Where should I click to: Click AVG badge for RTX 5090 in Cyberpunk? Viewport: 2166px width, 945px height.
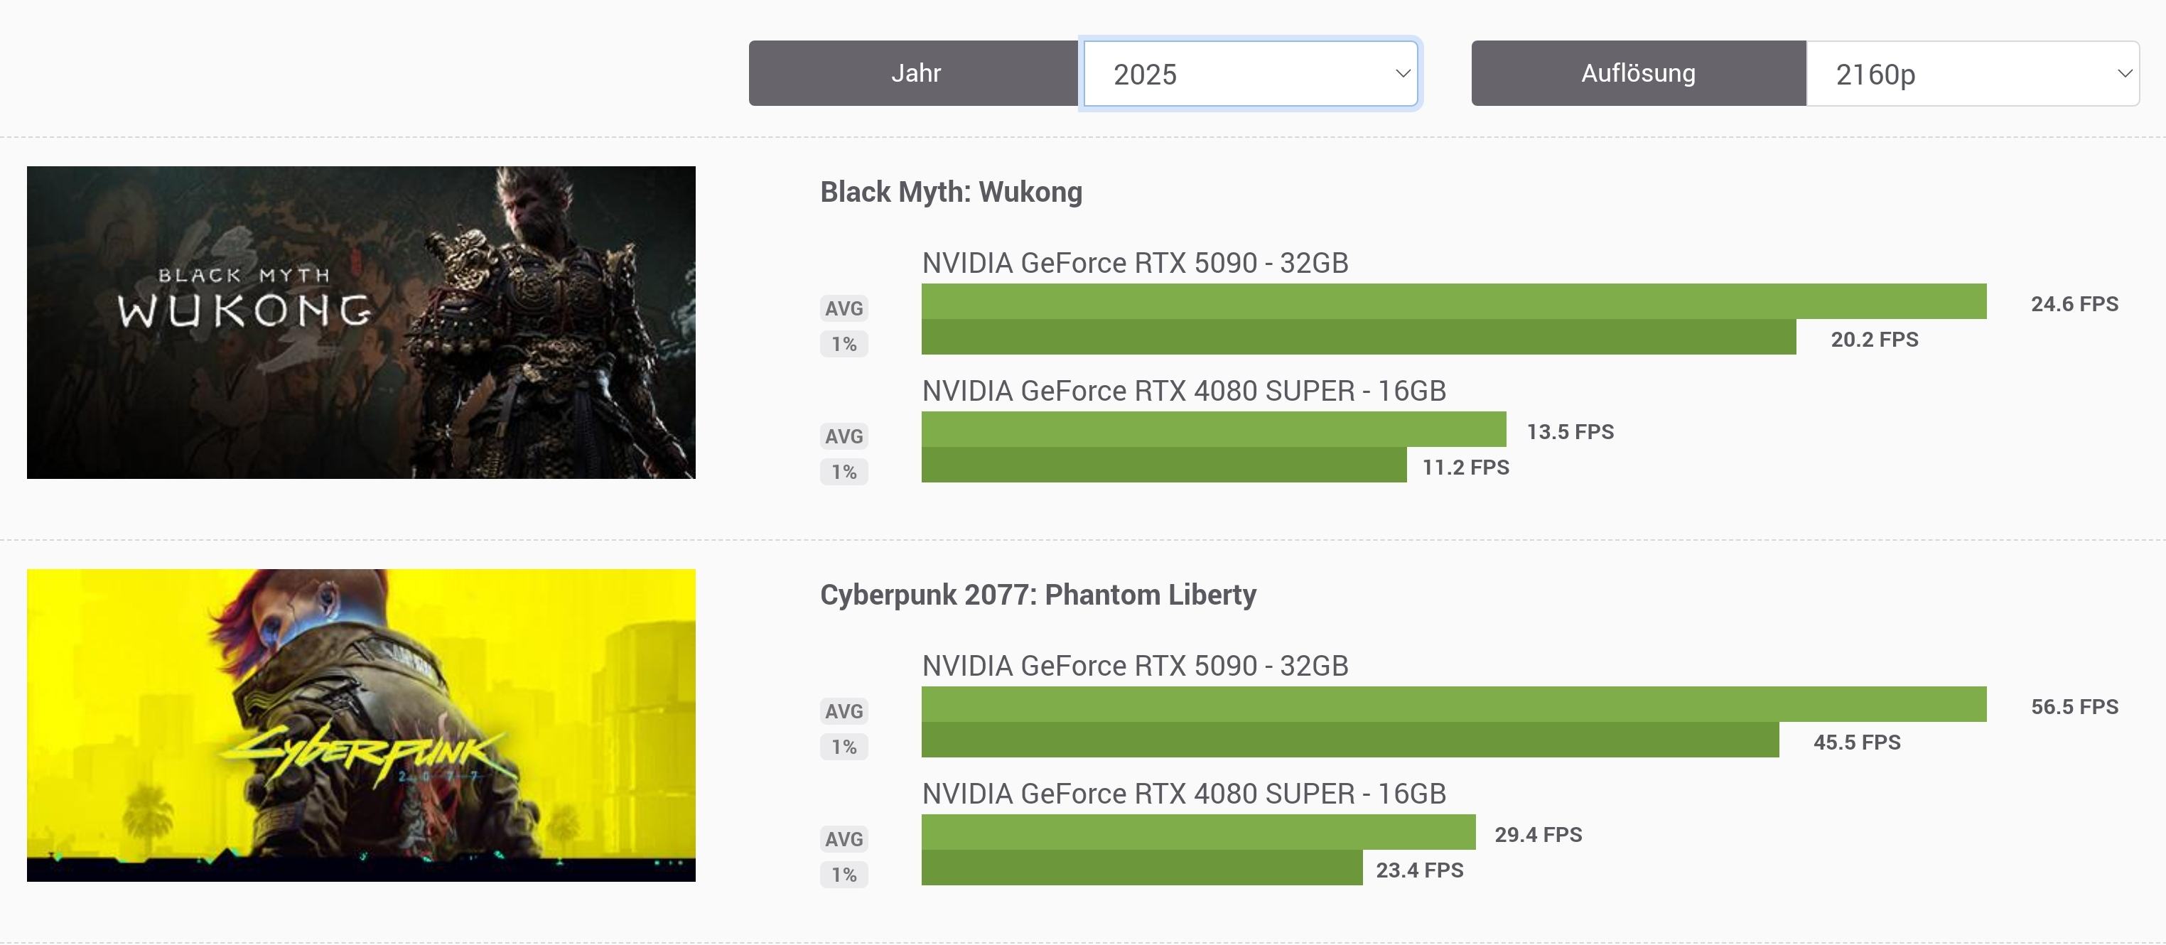pos(844,711)
